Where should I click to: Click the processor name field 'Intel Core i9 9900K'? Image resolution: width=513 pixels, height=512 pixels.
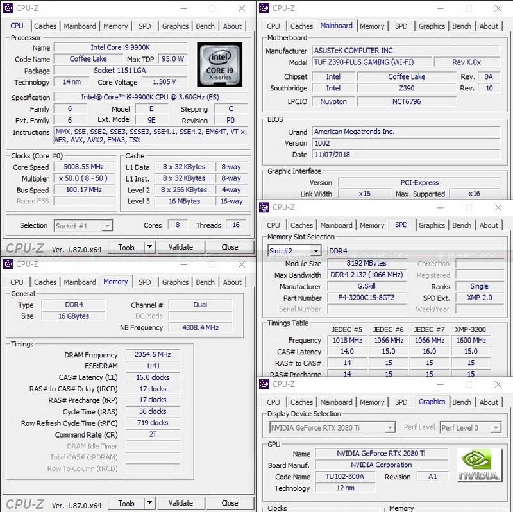pos(121,47)
